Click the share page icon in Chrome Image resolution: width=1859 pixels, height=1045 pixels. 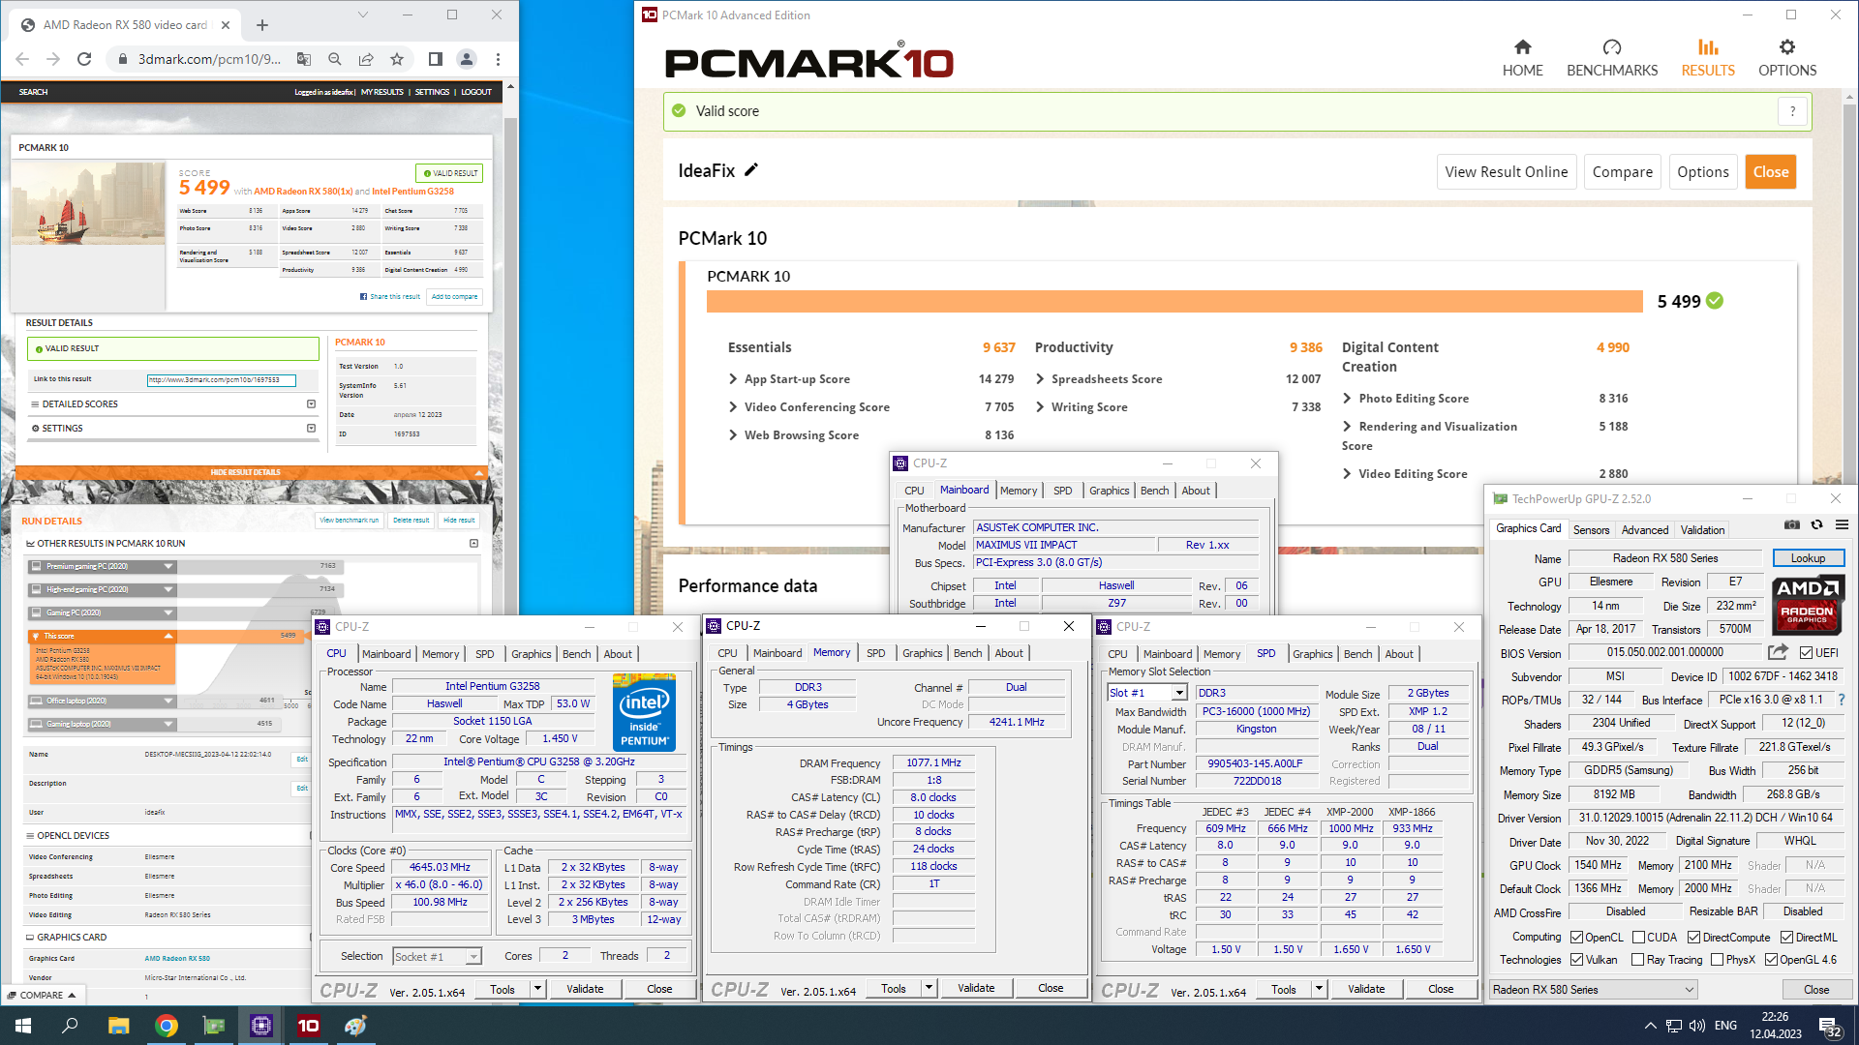coord(366,59)
